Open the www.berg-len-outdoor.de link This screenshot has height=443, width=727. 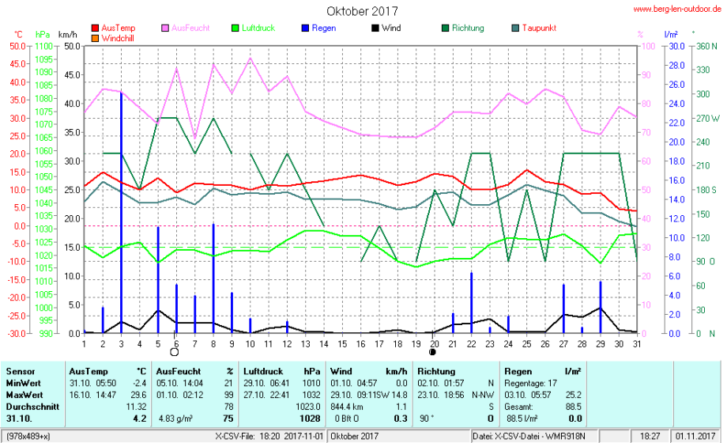[677, 9]
